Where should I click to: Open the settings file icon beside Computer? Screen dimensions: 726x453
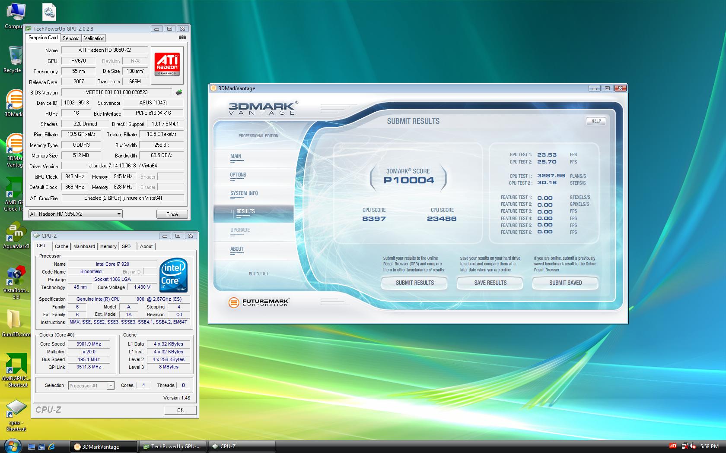click(x=49, y=12)
